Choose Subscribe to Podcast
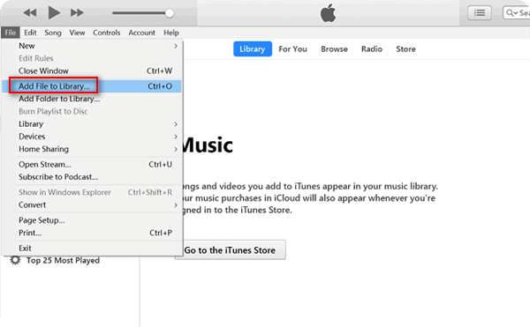This screenshot has height=327, width=530. click(92, 177)
